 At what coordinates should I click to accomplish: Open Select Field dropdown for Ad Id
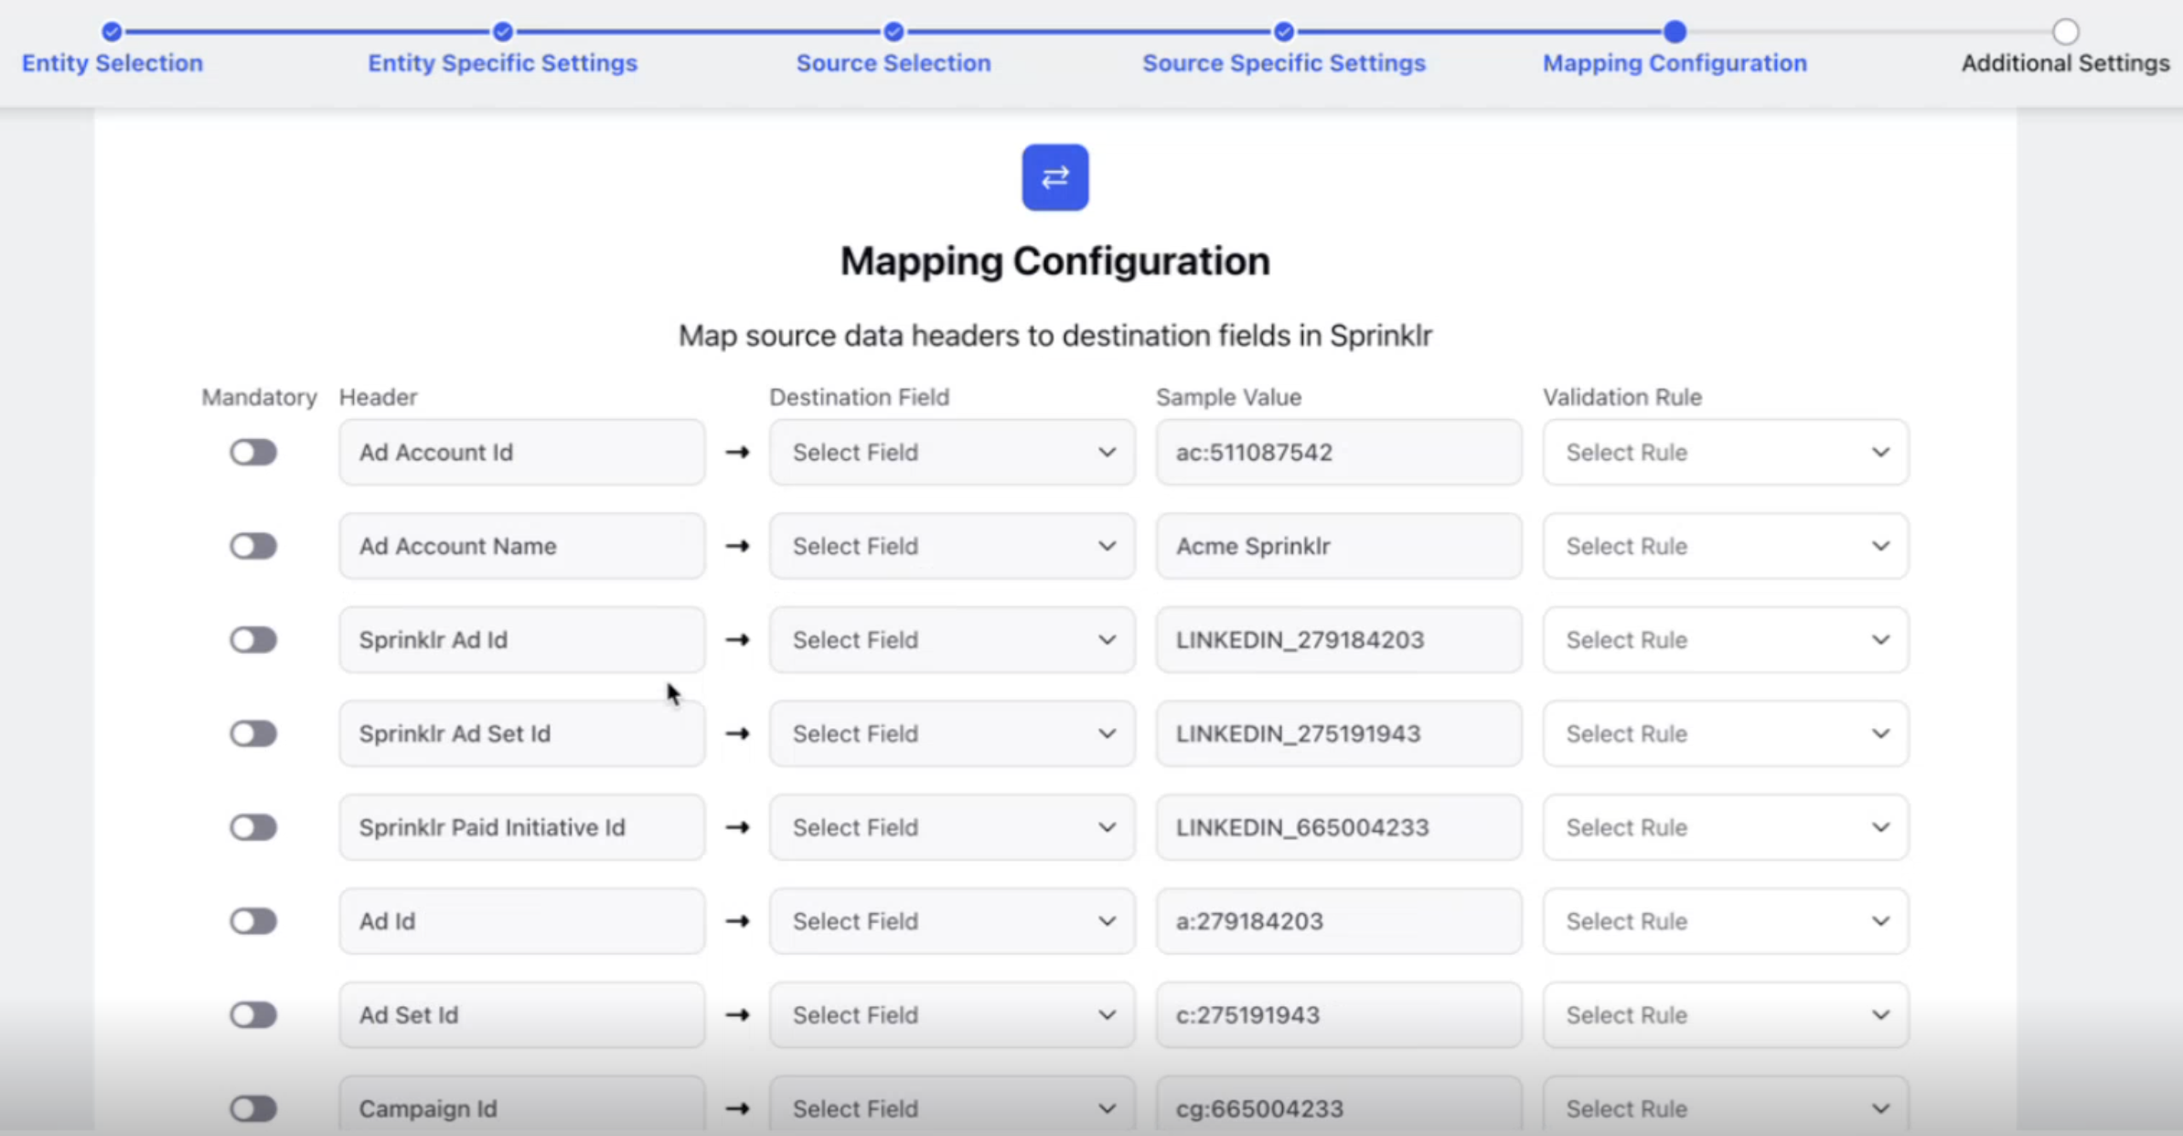coord(952,921)
